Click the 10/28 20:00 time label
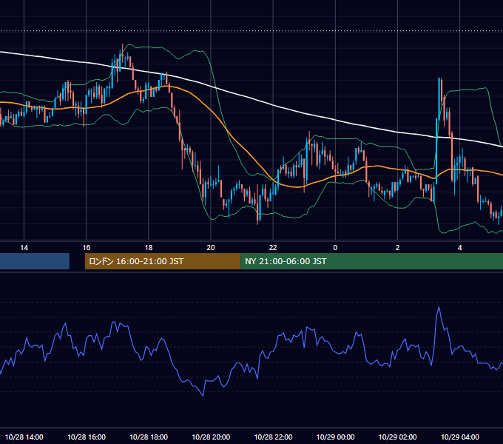The height and width of the screenshot is (444, 503). coord(211,437)
